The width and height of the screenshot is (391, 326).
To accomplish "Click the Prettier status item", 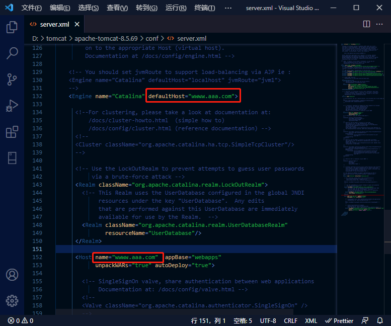I will (339, 320).
